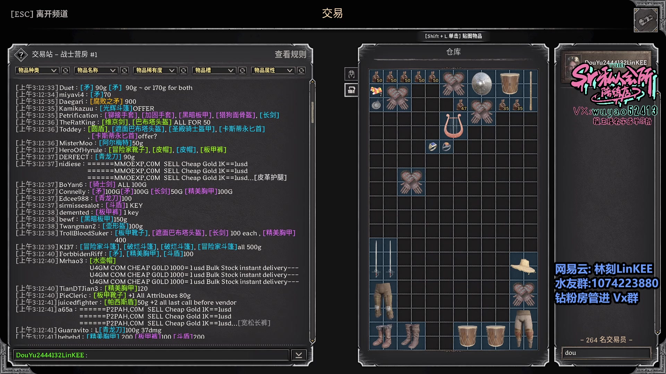Click [ESC] 离开频道 to leave the channel
The height and width of the screenshot is (374, 666).
click(39, 14)
